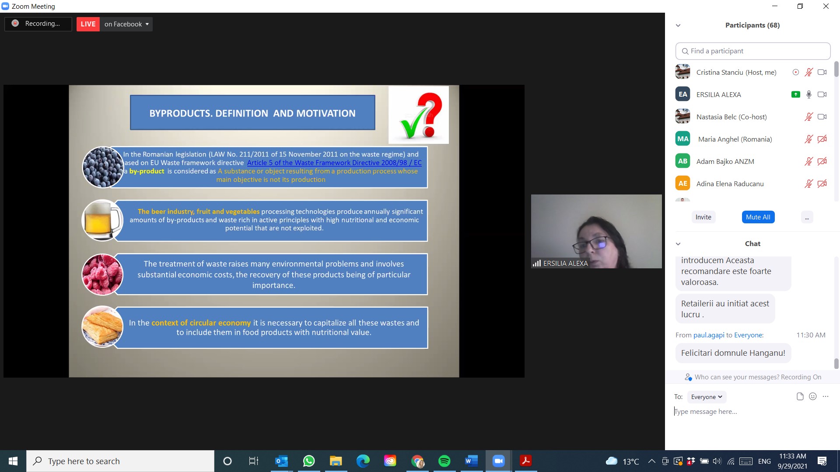
Task: Toggle Maria Anghel's video camera icon
Action: pos(822,139)
